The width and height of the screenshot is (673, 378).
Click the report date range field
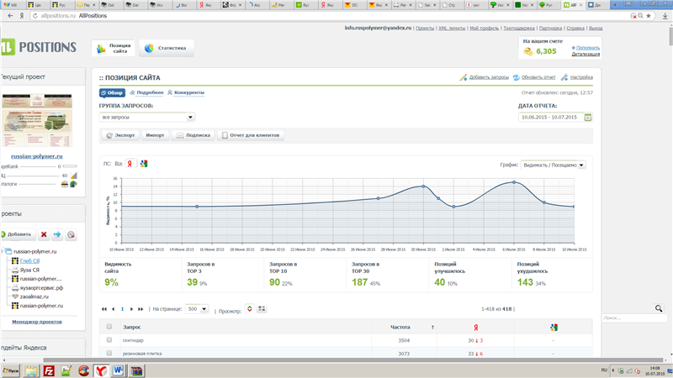pos(550,117)
